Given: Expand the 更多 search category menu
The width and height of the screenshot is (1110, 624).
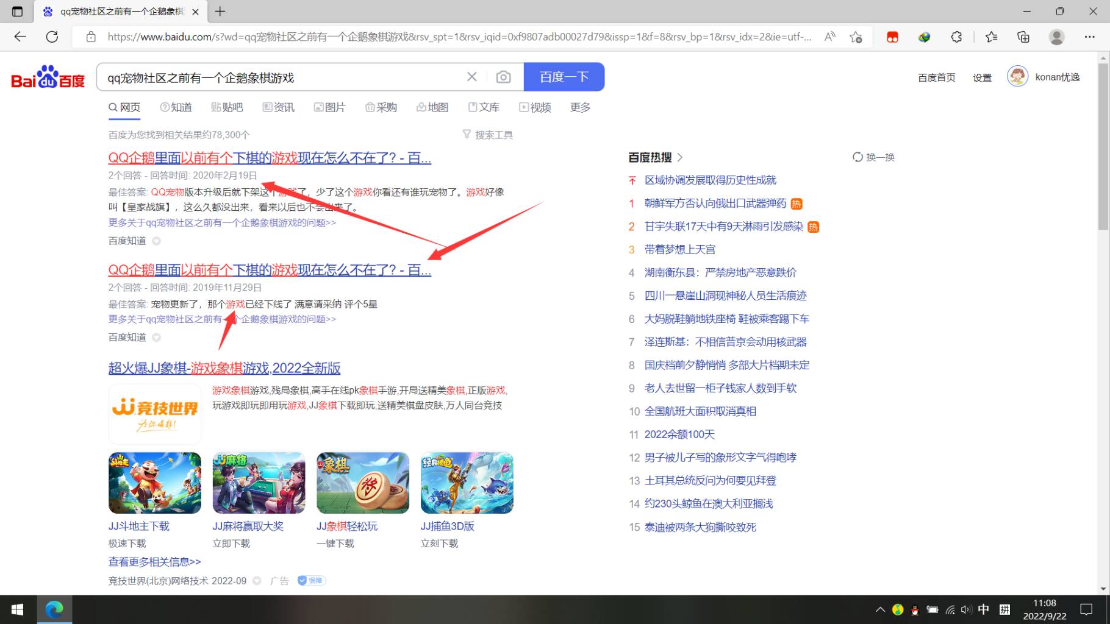Looking at the screenshot, I should 580,107.
